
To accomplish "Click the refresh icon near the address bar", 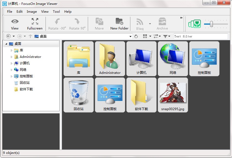I will point(136,36).
